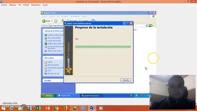The width and height of the screenshot is (197, 111).
Task: Click the Búsqueda search icon in Explorer toolbar
Action: point(68,21)
